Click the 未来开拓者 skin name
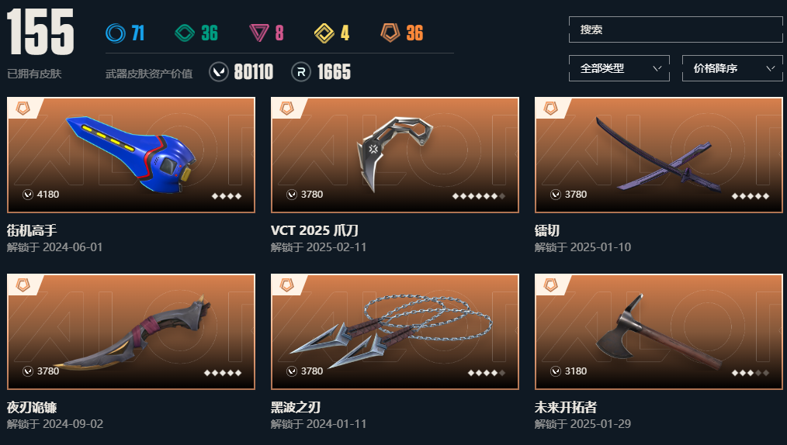 click(x=566, y=408)
